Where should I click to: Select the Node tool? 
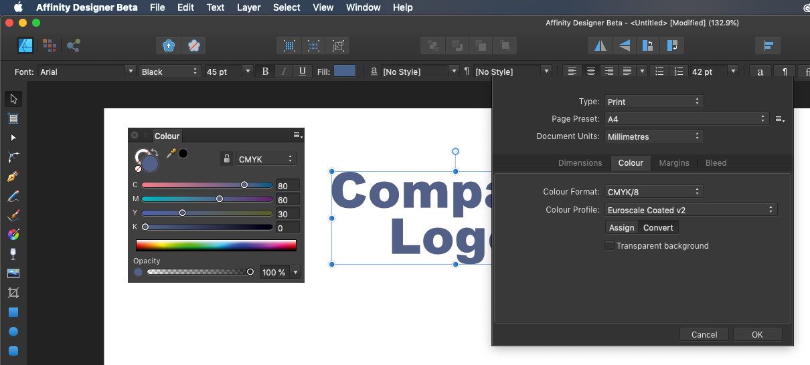pyautogui.click(x=13, y=138)
